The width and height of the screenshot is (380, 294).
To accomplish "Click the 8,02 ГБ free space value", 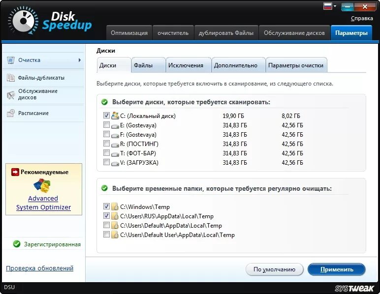I will pos(291,116).
